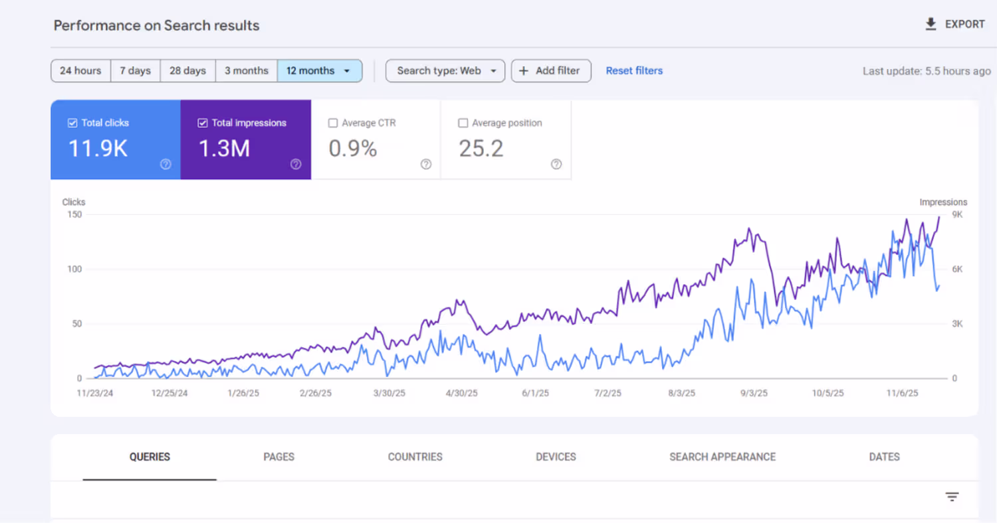Open help icon on Total clicks card

coord(166,165)
